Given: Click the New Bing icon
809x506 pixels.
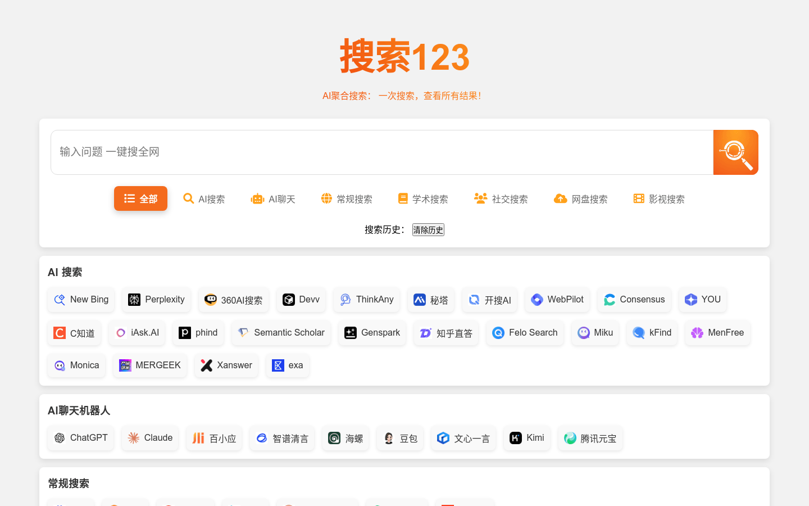Looking at the screenshot, I should [x=60, y=300].
